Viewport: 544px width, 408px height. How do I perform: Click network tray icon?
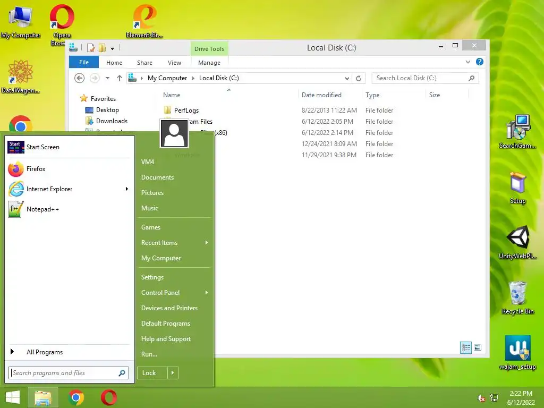coord(494,397)
